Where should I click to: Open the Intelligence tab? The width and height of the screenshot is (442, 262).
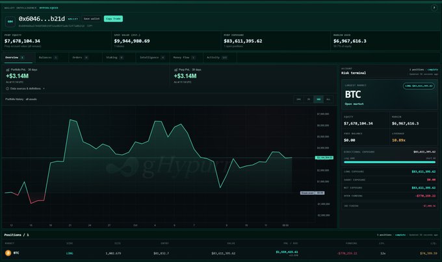pyautogui.click(x=152, y=58)
